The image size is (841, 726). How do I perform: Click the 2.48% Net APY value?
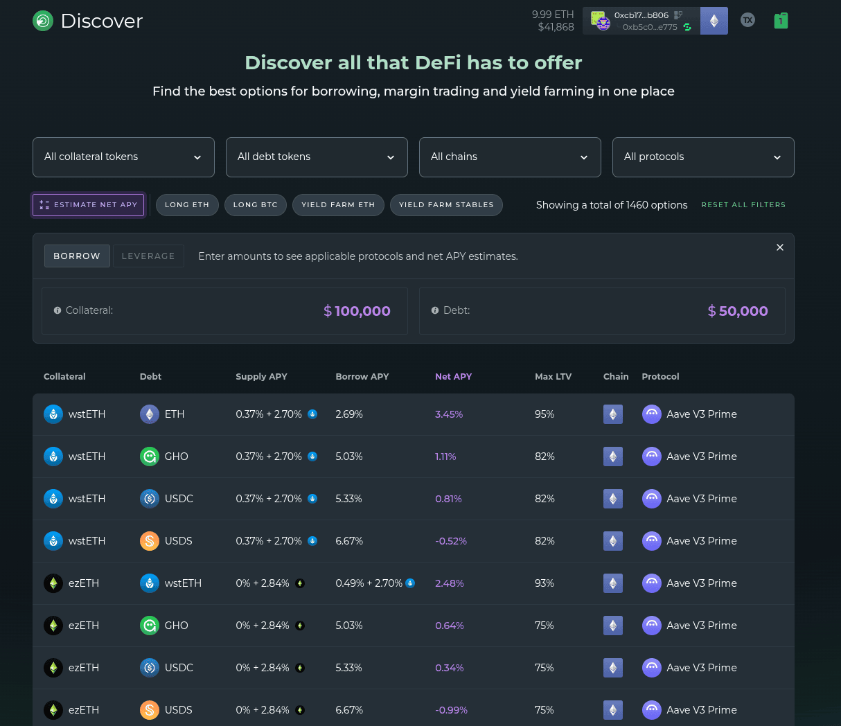point(450,583)
